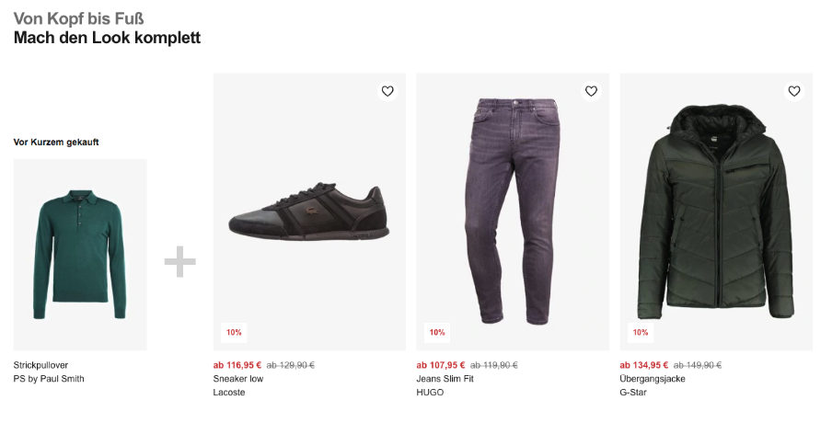Open the PS by Paul Smith brand link
This screenshot has width=832, height=423.
(x=49, y=379)
